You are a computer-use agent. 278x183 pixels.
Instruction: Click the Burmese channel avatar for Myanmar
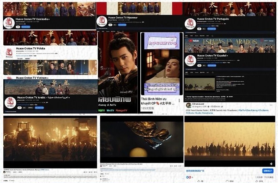102,21
